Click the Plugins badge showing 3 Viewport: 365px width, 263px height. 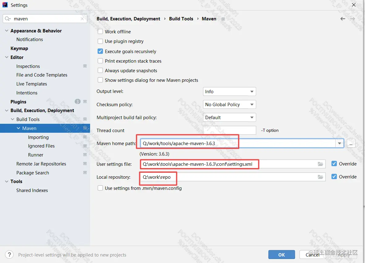[77, 102]
